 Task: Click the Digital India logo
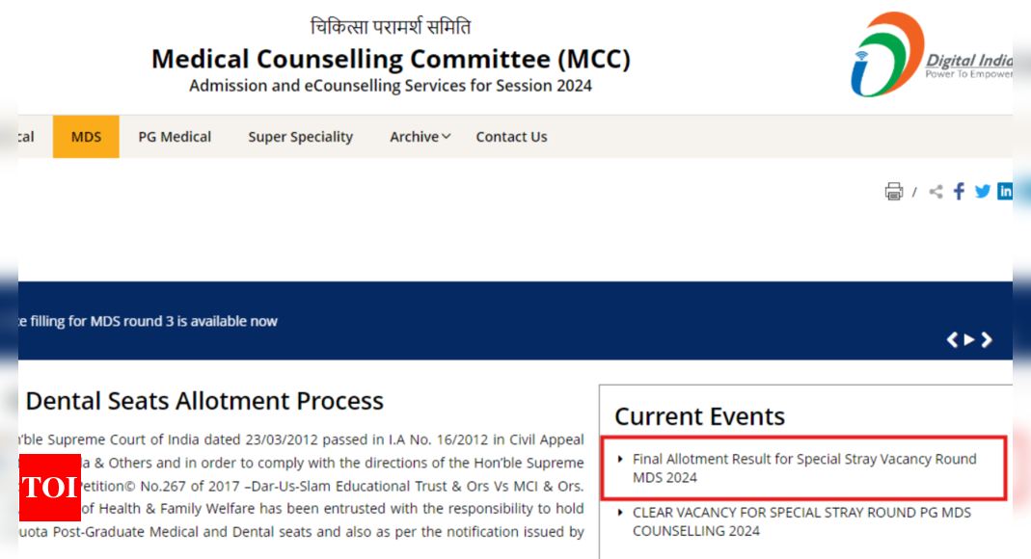pos(931,55)
